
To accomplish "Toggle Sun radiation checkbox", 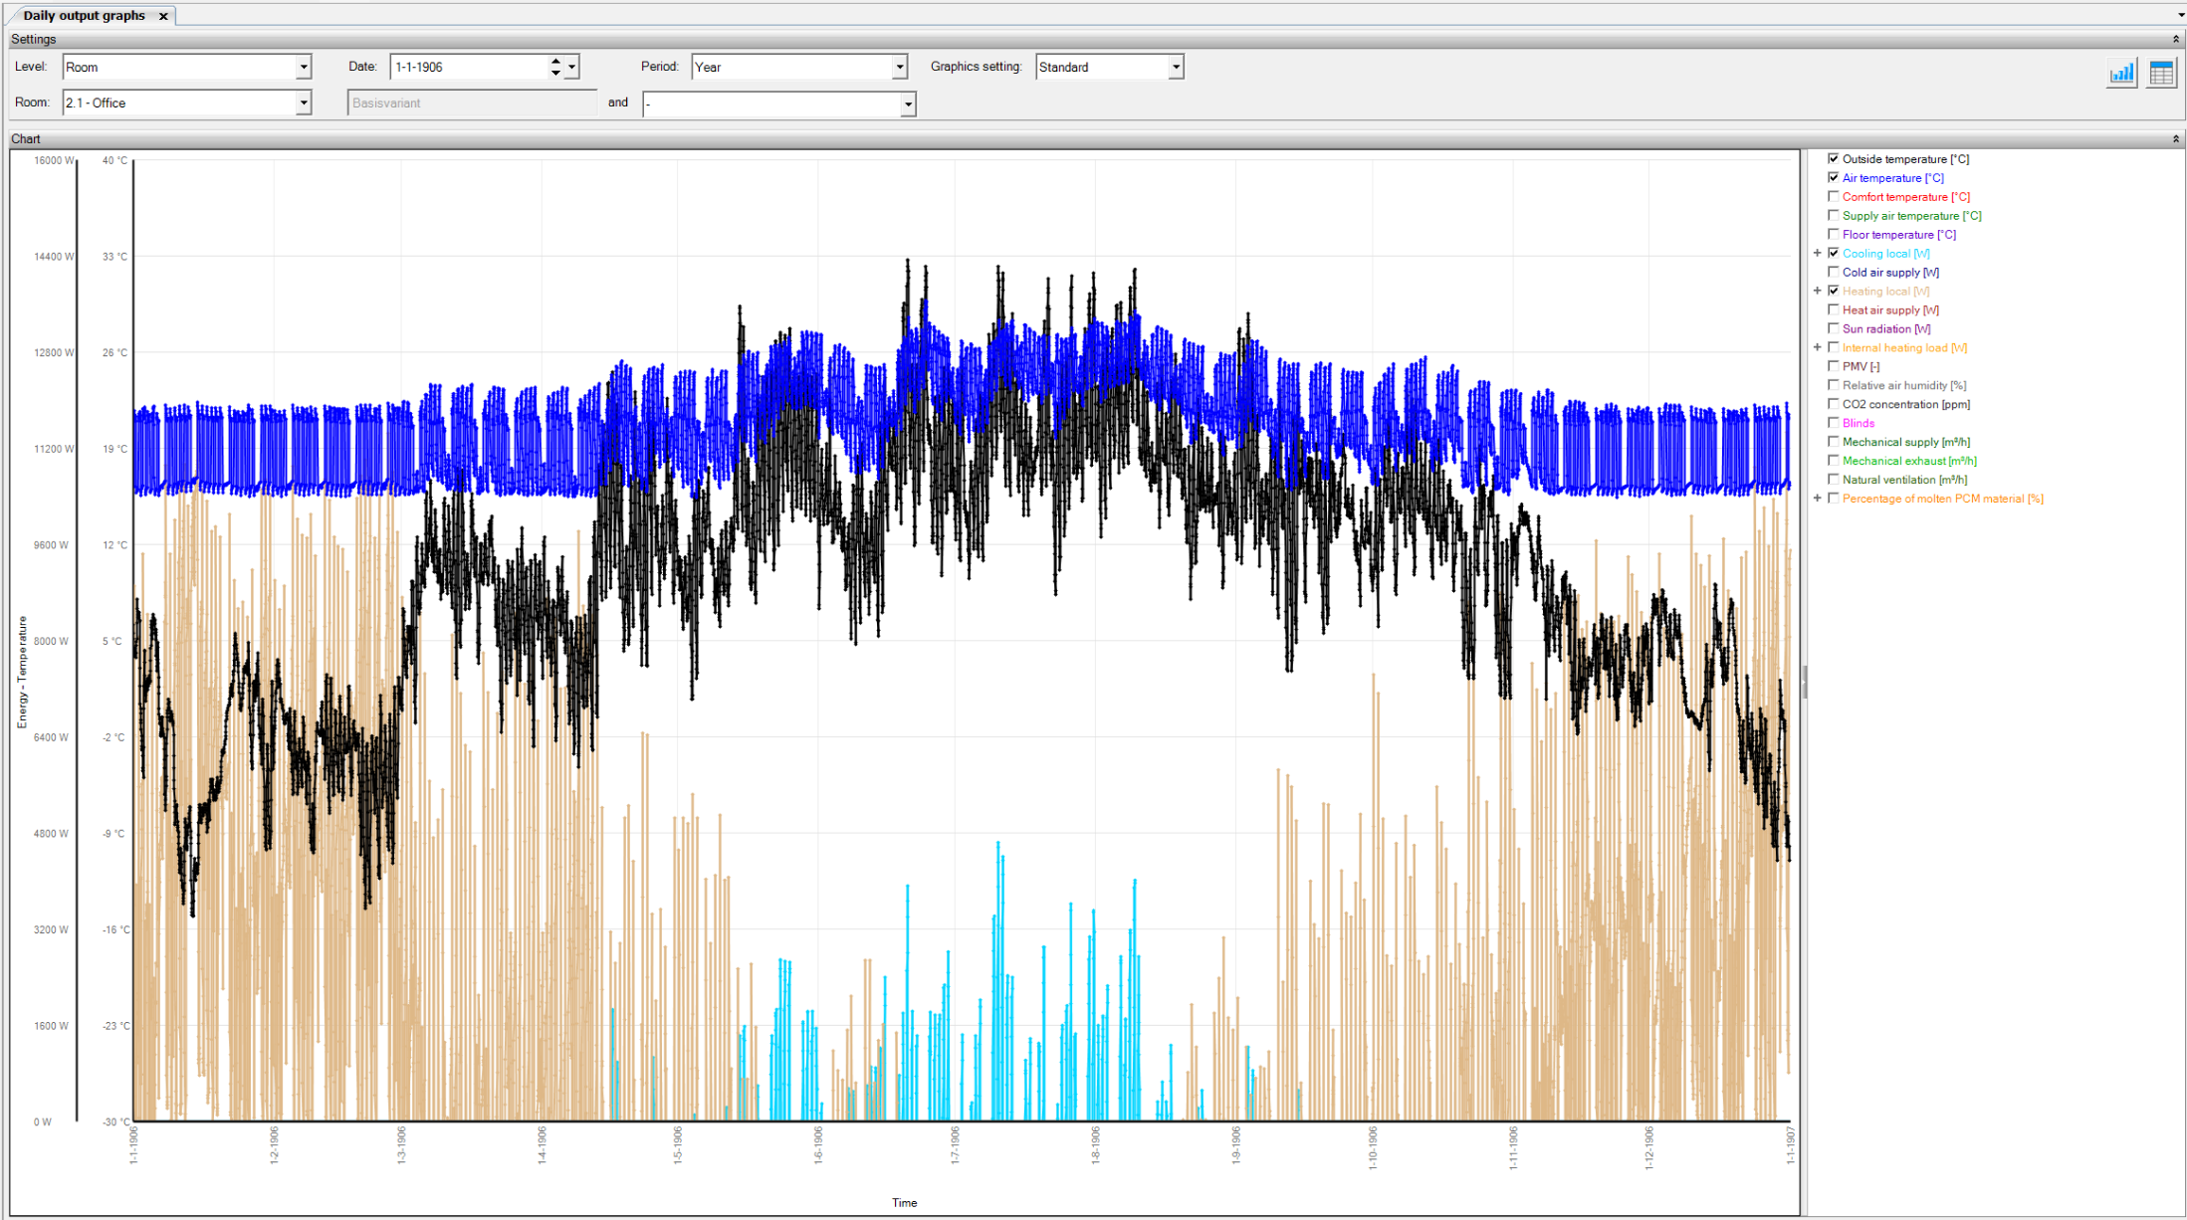I will pos(1834,328).
